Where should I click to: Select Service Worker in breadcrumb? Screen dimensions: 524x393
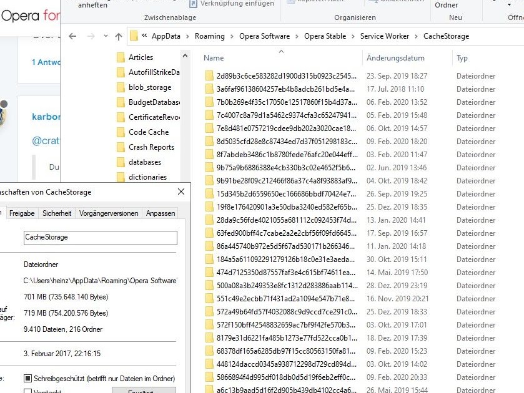(384, 36)
